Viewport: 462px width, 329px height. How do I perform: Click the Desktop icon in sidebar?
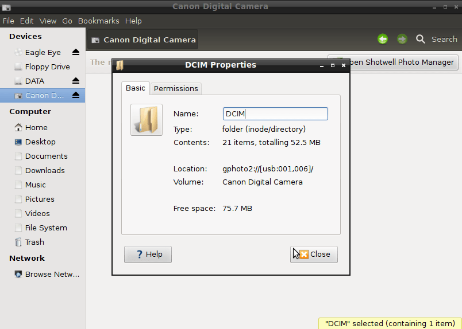[x=18, y=142]
